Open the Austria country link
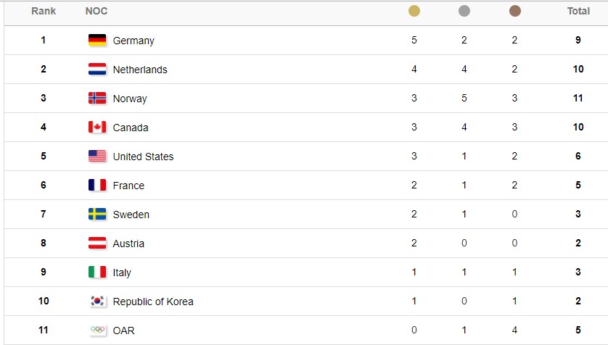 128,244
